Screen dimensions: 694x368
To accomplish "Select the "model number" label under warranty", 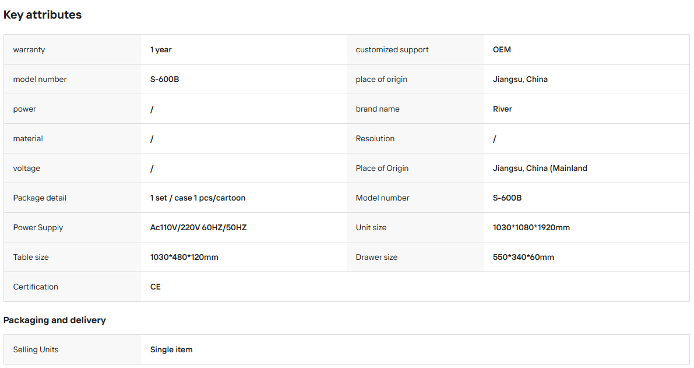I will (x=40, y=79).
